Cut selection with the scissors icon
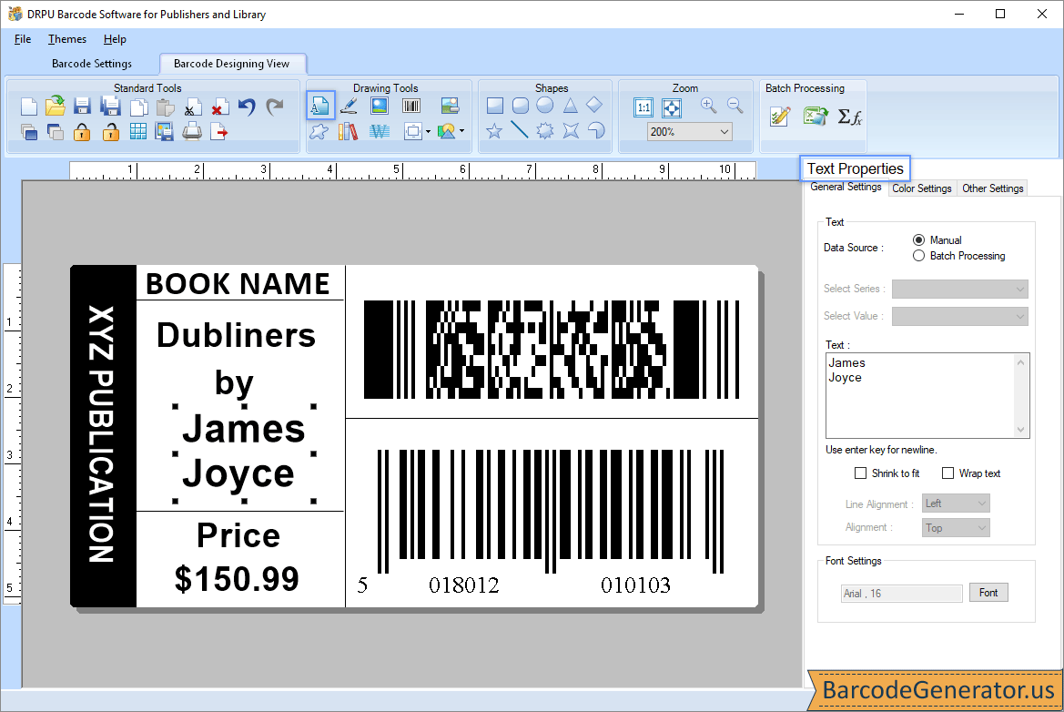1064x712 pixels. click(192, 107)
